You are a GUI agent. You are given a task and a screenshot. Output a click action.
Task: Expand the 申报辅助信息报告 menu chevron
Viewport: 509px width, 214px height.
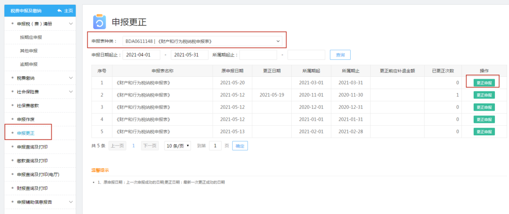tap(71, 202)
